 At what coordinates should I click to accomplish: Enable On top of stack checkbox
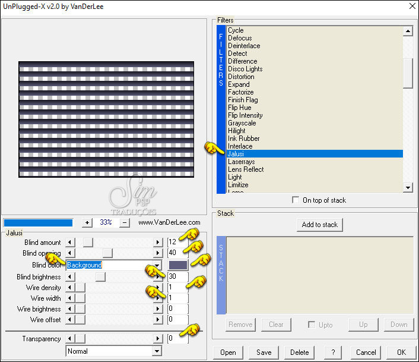(296, 200)
